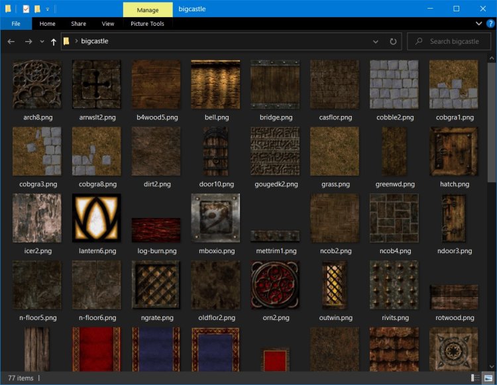Open Customize Quick Access Toolbar dropdown
This screenshot has width=497, height=385.
(48, 9)
